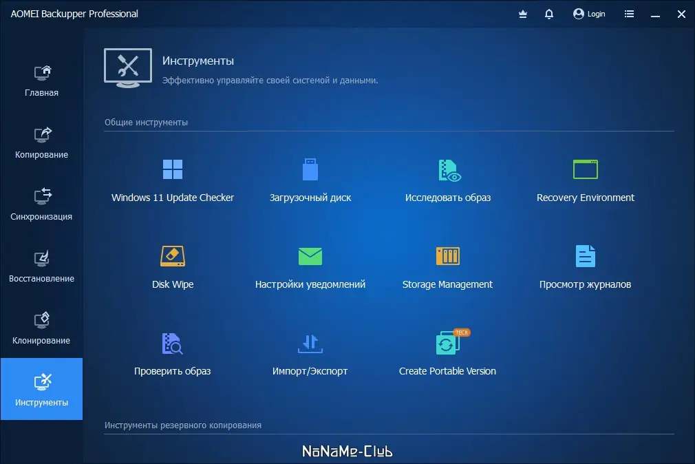Image resolution: width=695 pixels, height=464 pixels.
Task: Open the Storage Management tool
Action: coord(448,268)
